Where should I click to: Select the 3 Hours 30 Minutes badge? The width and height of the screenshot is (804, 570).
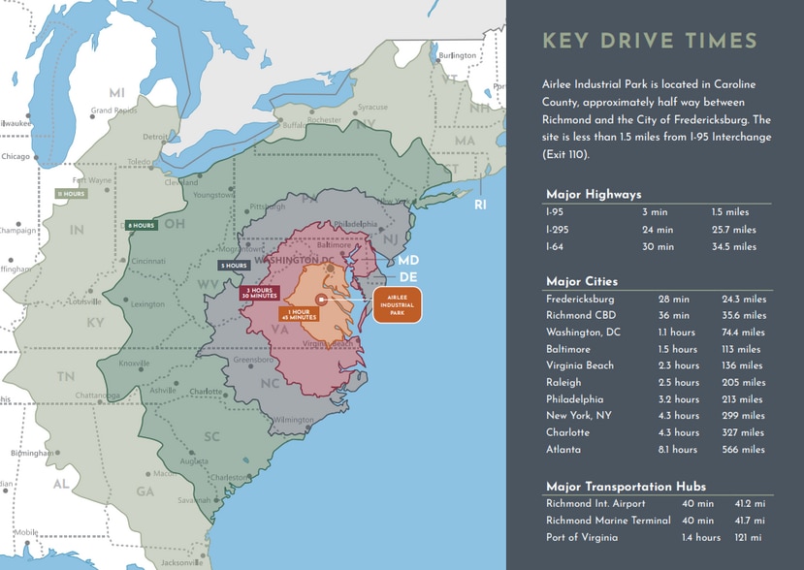[259, 292]
